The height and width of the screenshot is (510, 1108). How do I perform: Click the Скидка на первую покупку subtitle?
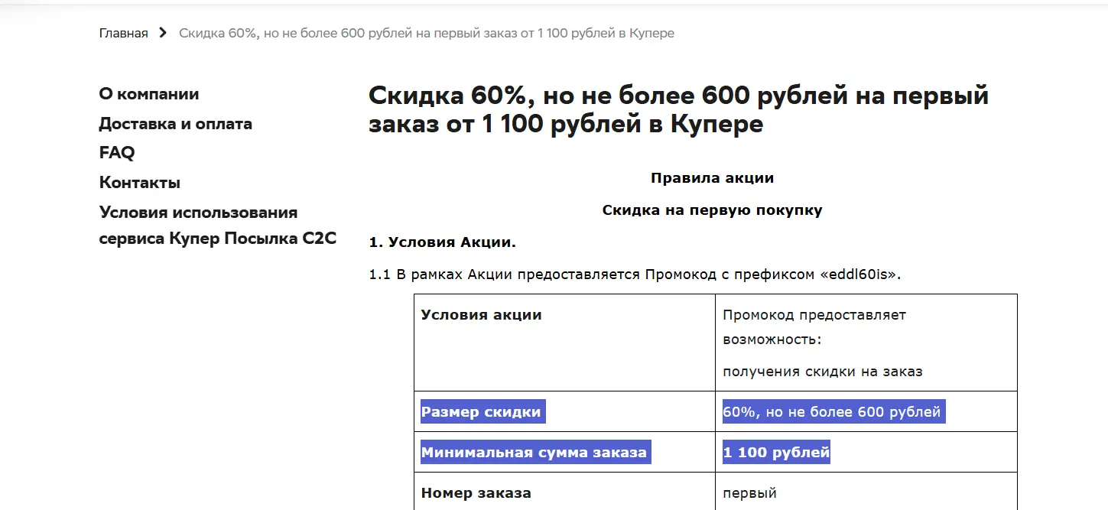tap(712, 210)
